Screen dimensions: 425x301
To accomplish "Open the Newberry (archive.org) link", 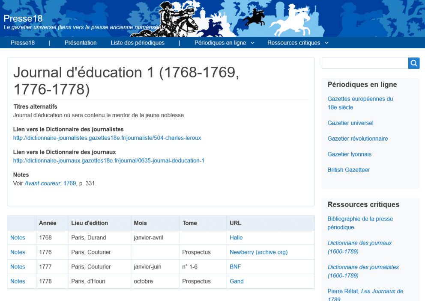I will [259, 252].
